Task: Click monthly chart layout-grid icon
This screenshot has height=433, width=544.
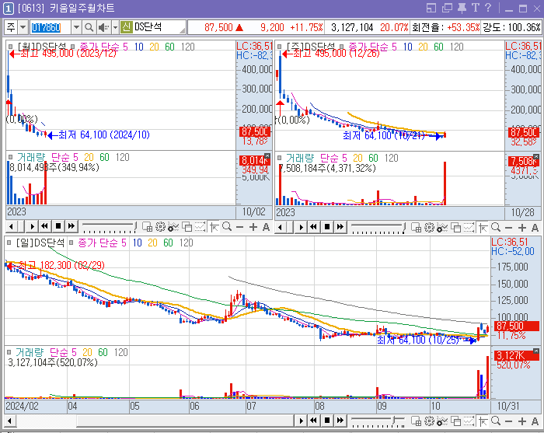Action: click(x=147, y=227)
